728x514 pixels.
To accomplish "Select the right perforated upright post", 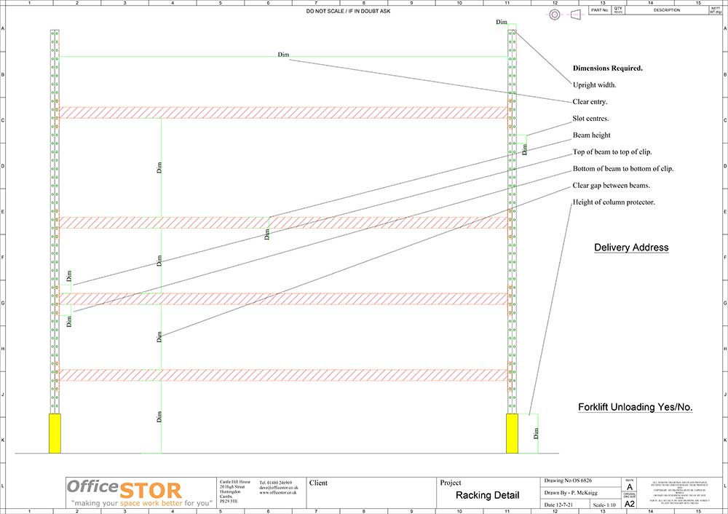I will (x=512, y=218).
